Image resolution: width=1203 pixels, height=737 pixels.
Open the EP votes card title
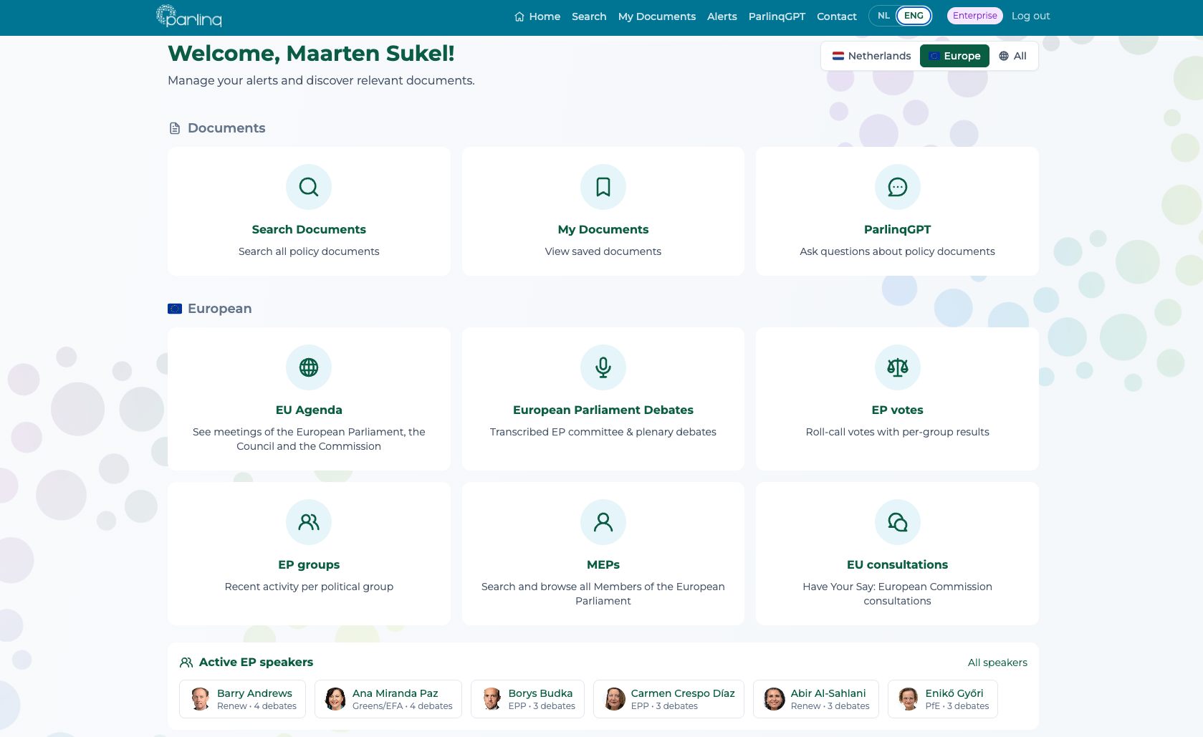897,410
